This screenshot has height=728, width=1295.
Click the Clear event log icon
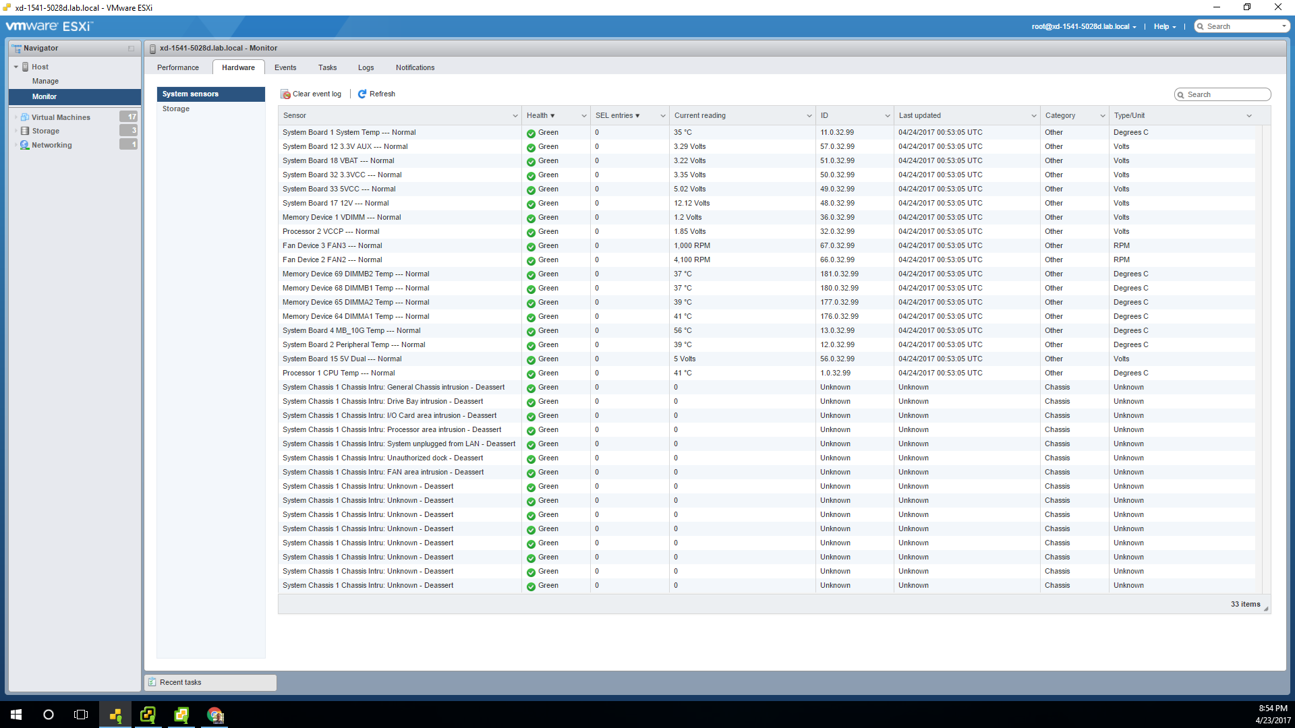[286, 94]
